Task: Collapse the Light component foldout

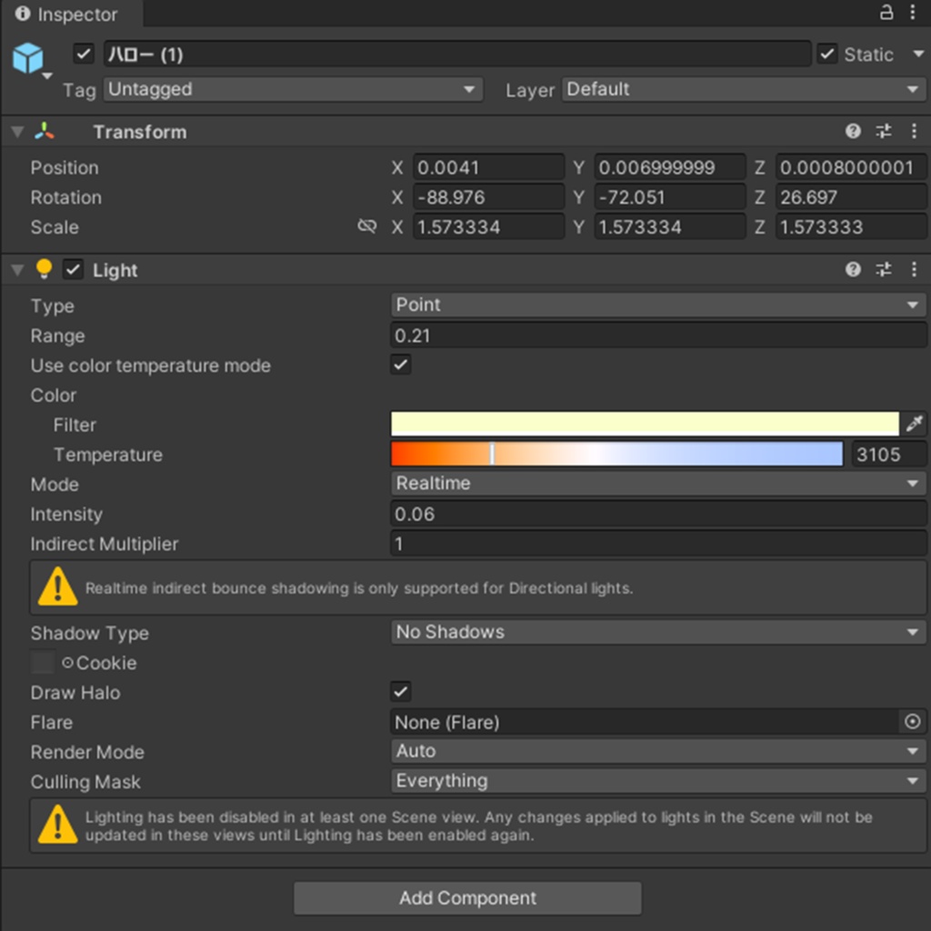Action: tap(18, 270)
